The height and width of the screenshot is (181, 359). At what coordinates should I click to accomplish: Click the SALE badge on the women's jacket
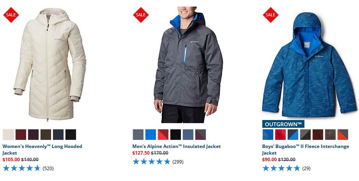11,15
